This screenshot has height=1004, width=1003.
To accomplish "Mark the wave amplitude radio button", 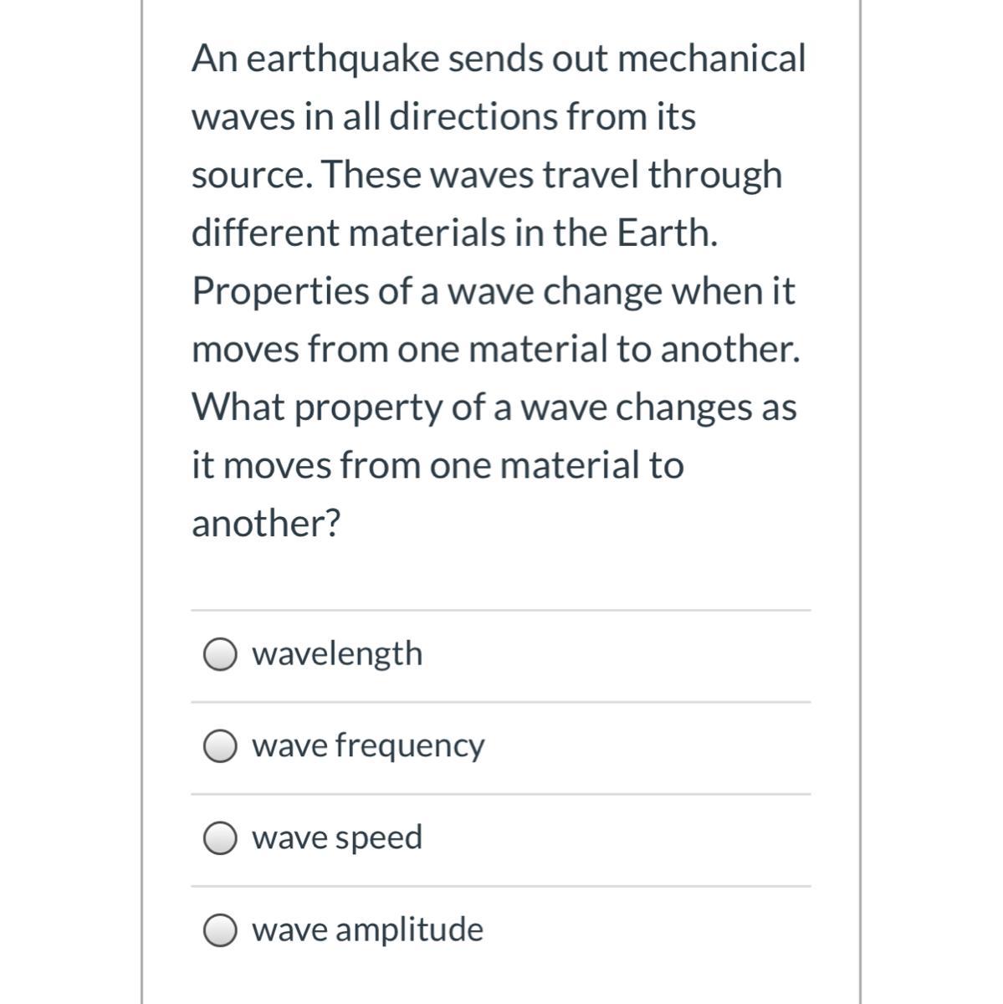I will [x=220, y=931].
